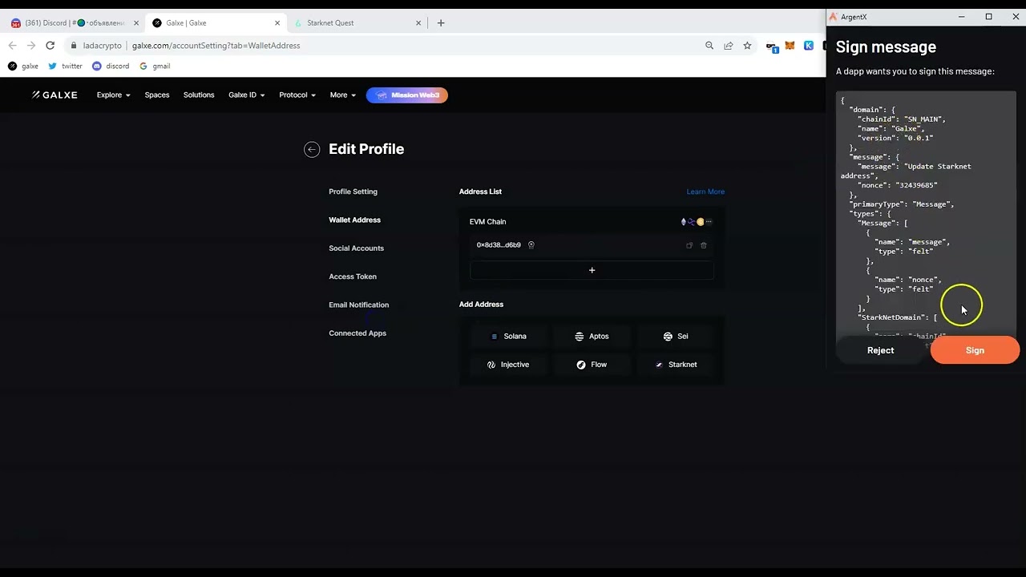Open the zoom magnifier icon in address bar
The height and width of the screenshot is (577, 1026).
[709, 46]
